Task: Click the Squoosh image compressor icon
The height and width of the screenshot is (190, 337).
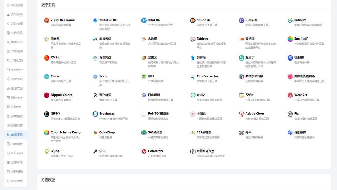Action: pyautogui.click(x=193, y=20)
